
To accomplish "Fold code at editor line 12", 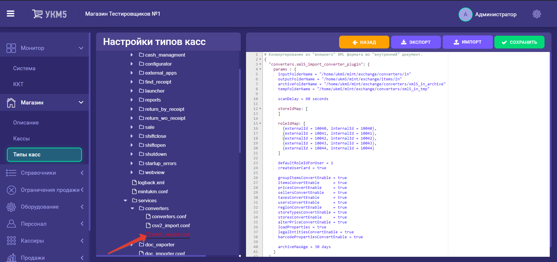I will coord(260,109).
